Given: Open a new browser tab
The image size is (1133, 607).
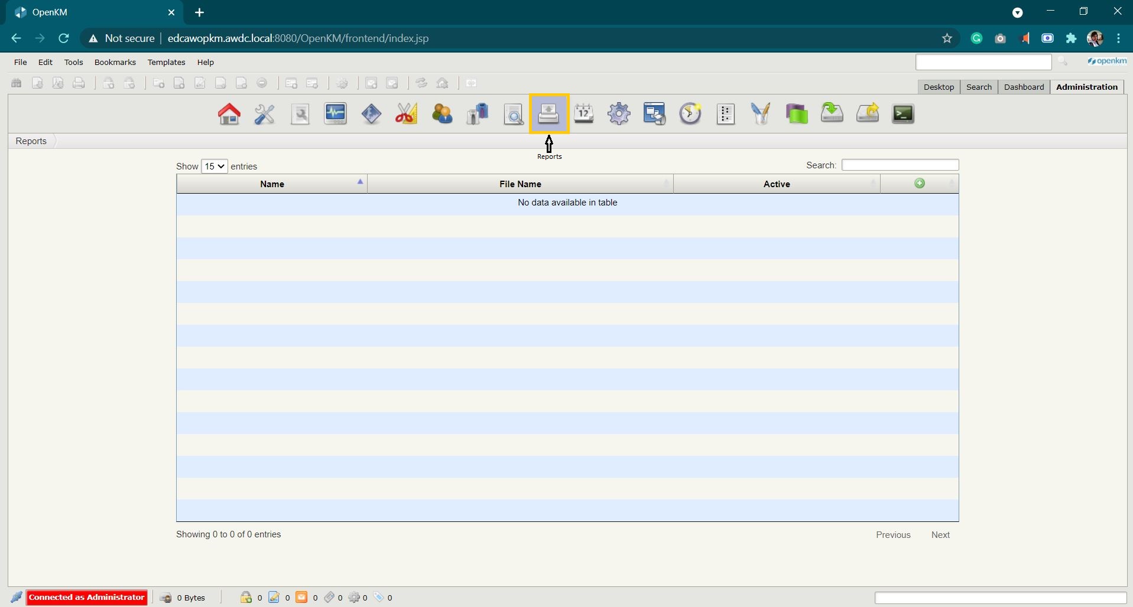Looking at the screenshot, I should click(x=200, y=12).
